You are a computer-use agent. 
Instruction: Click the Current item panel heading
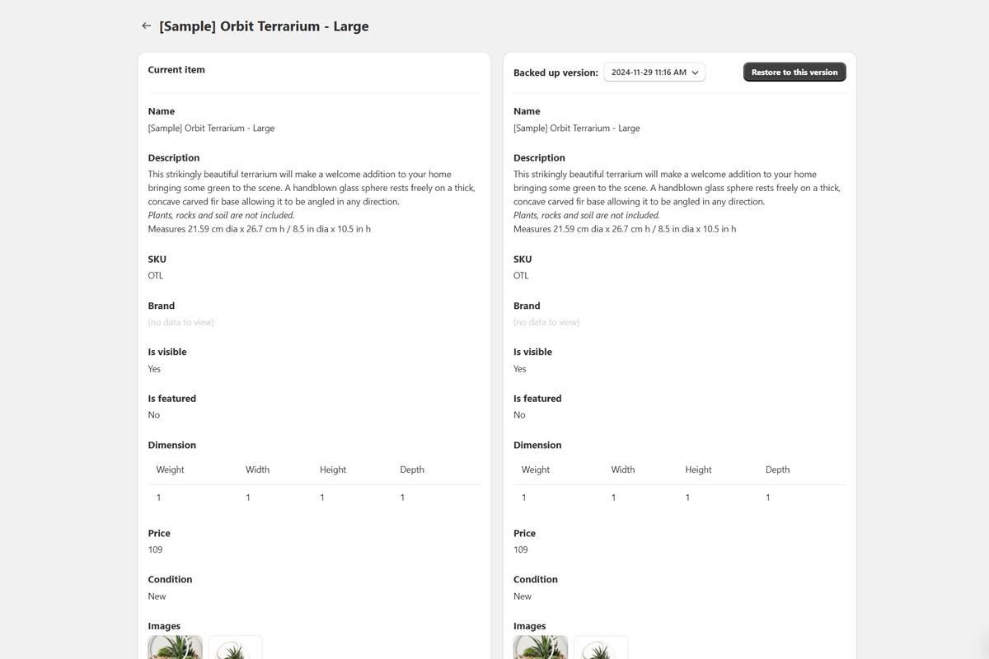tap(176, 69)
